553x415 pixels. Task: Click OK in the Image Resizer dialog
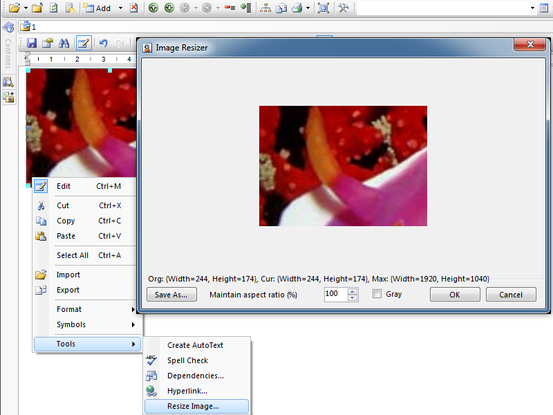click(x=455, y=295)
